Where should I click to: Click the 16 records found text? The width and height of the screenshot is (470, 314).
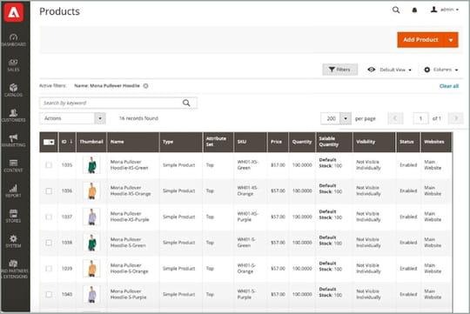point(138,118)
